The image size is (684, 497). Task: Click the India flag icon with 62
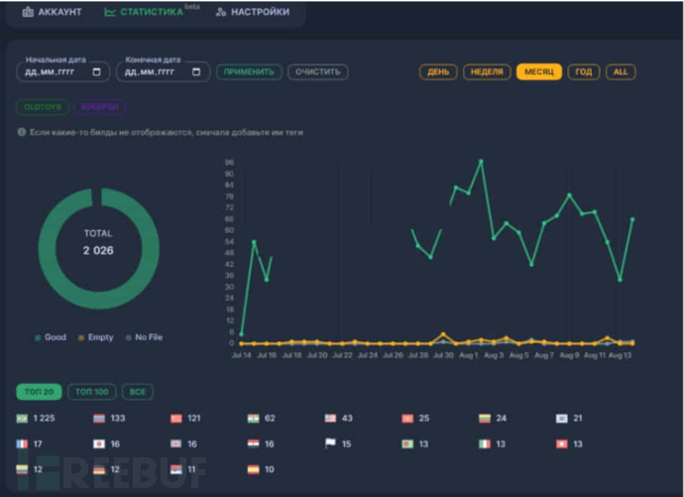click(254, 419)
